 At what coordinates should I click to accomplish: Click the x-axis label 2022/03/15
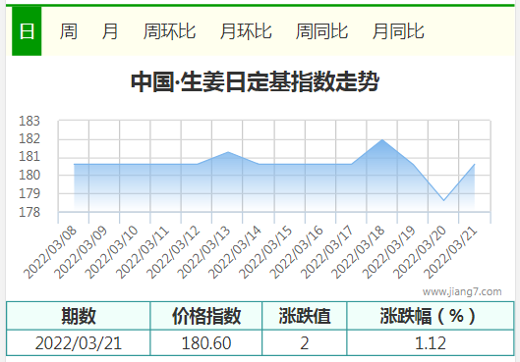(x=265, y=252)
